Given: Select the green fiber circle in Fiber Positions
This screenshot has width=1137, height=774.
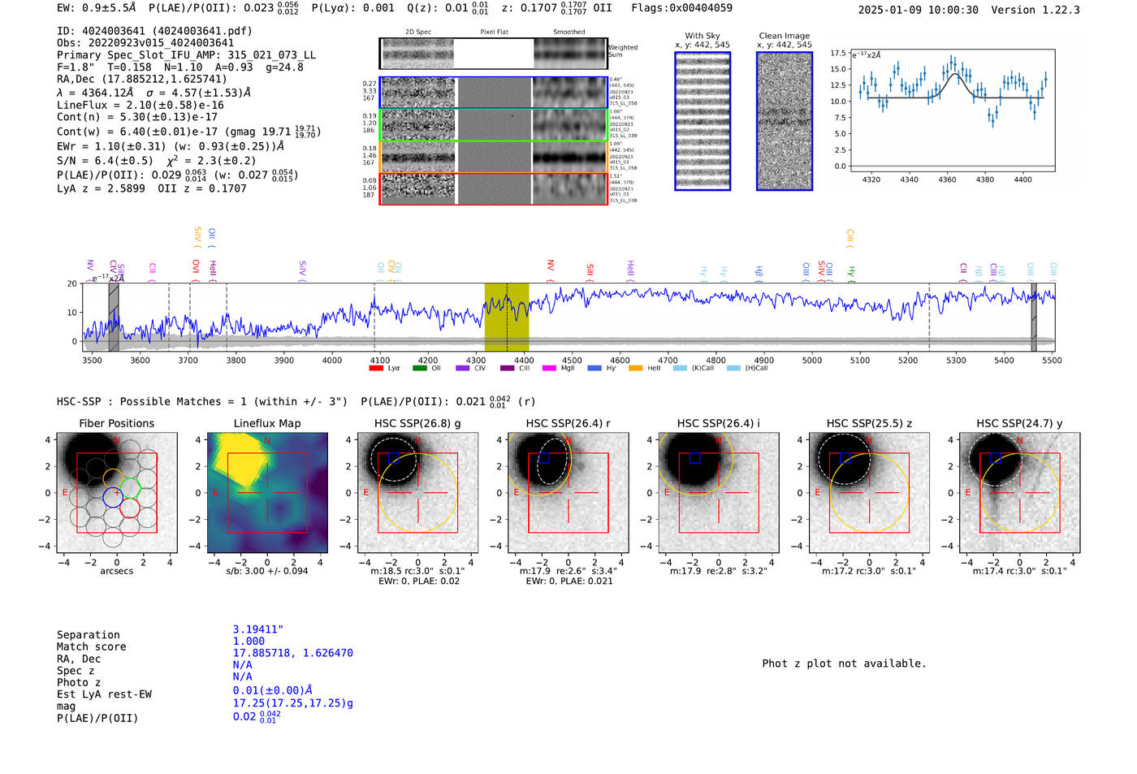Looking at the screenshot, I should (x=131, y=489).
